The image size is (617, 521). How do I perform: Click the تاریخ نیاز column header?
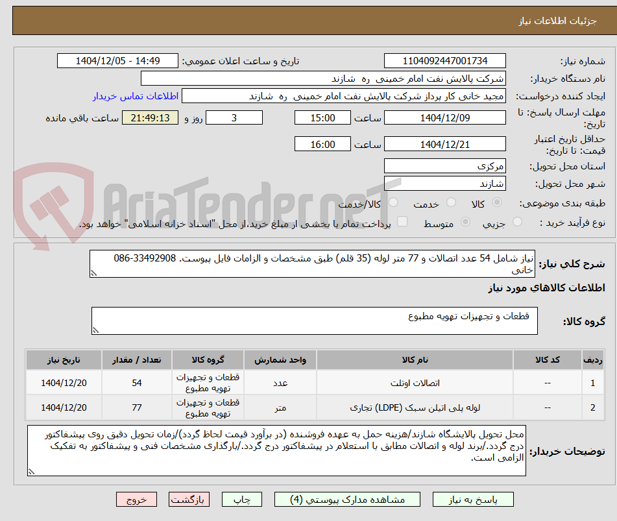pyautogui.click(x=64, y=359)
